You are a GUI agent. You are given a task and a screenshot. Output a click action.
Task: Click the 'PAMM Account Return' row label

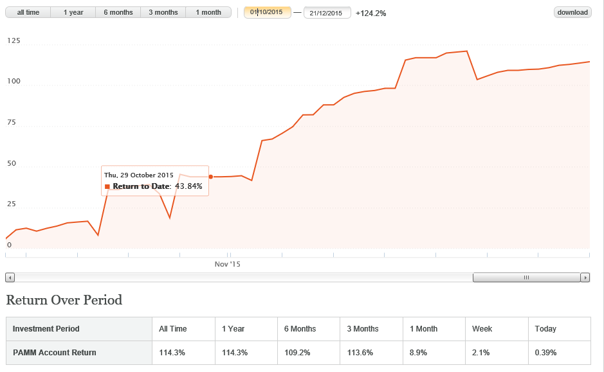click(x=79, y=353)
